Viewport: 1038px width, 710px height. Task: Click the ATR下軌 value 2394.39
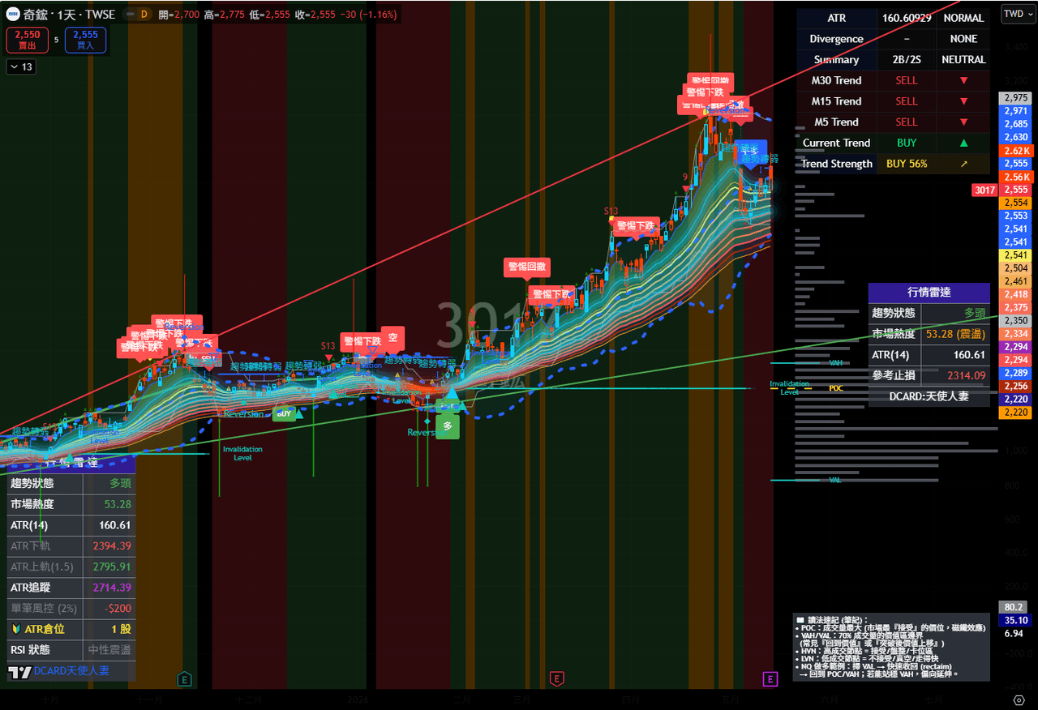coord(112,545)
